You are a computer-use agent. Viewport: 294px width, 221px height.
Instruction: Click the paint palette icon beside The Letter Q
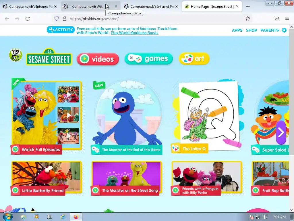[175, 148]
